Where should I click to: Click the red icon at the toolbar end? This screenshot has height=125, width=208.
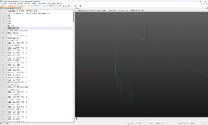click(80, 6)
